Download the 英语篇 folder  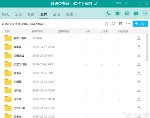139,73
